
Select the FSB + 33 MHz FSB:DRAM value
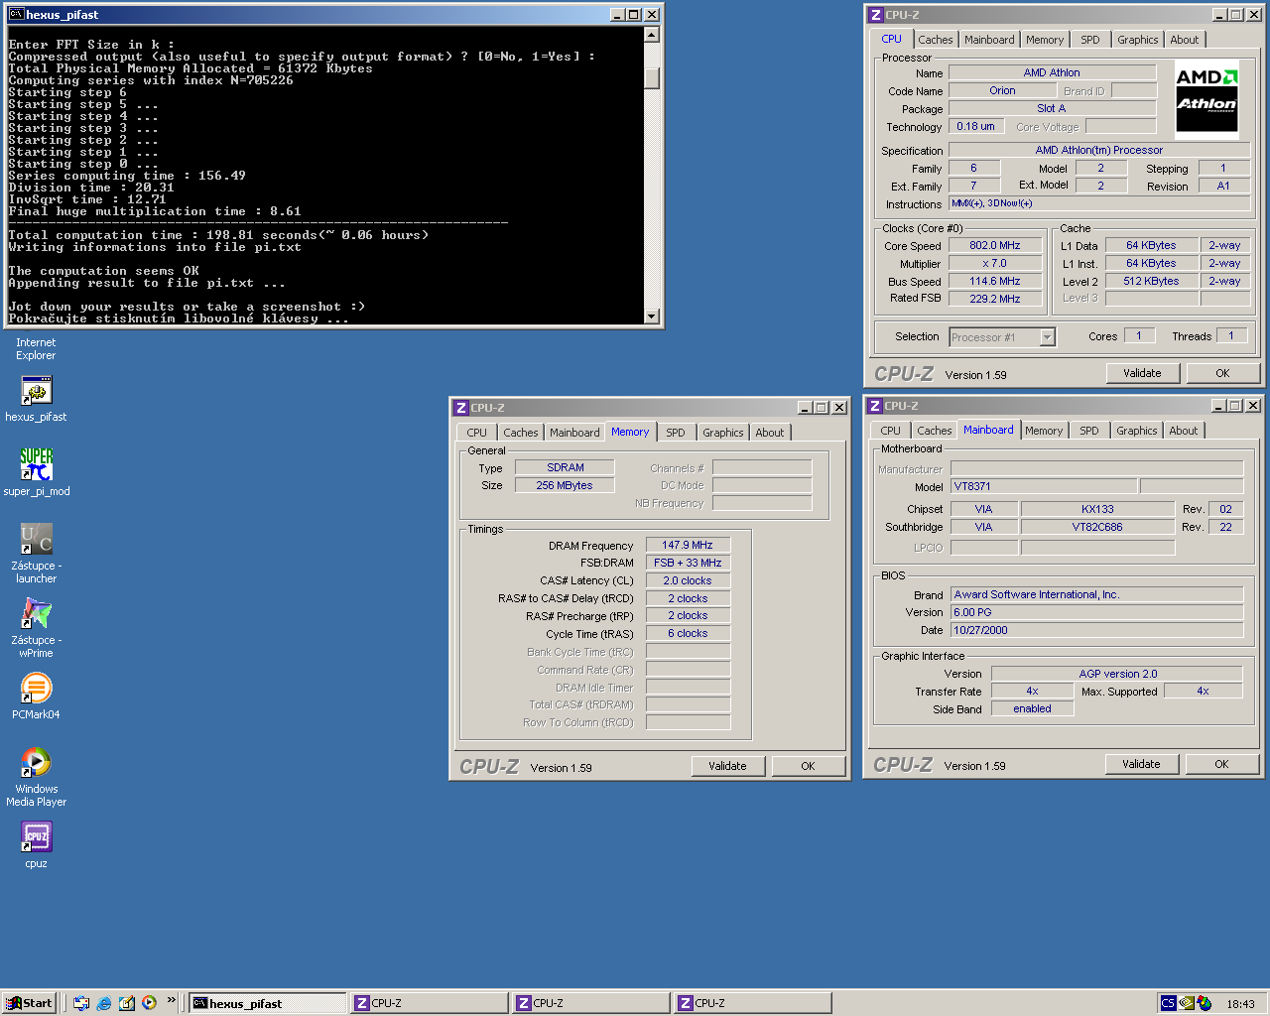[688, 563]
